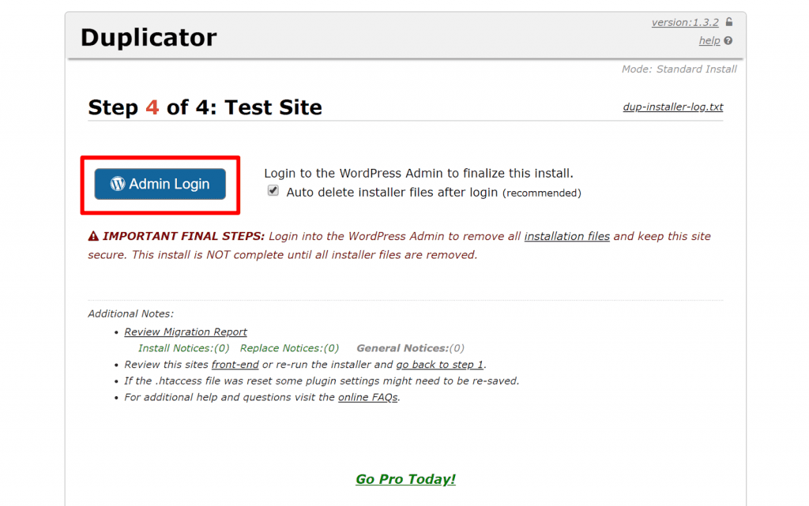Click the Mode: Standard Install text
The height and width of the screenshot is (506, 809).
click(x=679, y=69)
